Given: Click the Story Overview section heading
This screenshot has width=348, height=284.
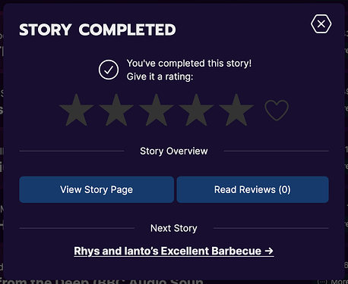Looking at the screenshot, I should click(174, 151).
